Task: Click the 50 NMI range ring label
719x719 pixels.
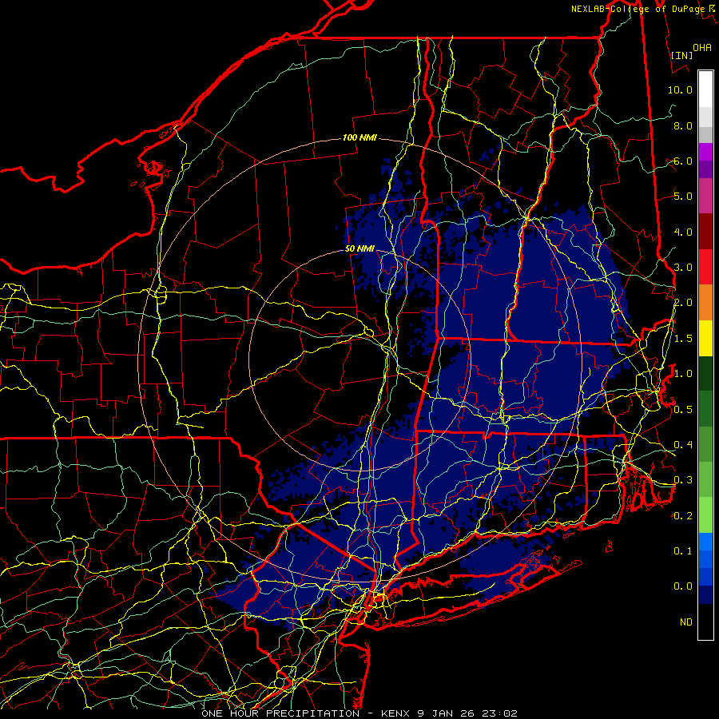Action: pyautogui.click(x=359, y=248)
